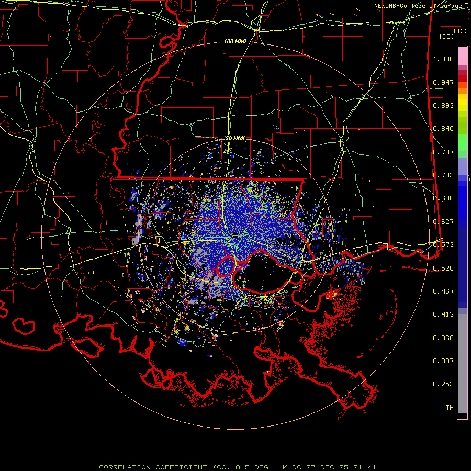
Task: Click the 27 DEC 25 date text
Action: [x=328, y=467]
